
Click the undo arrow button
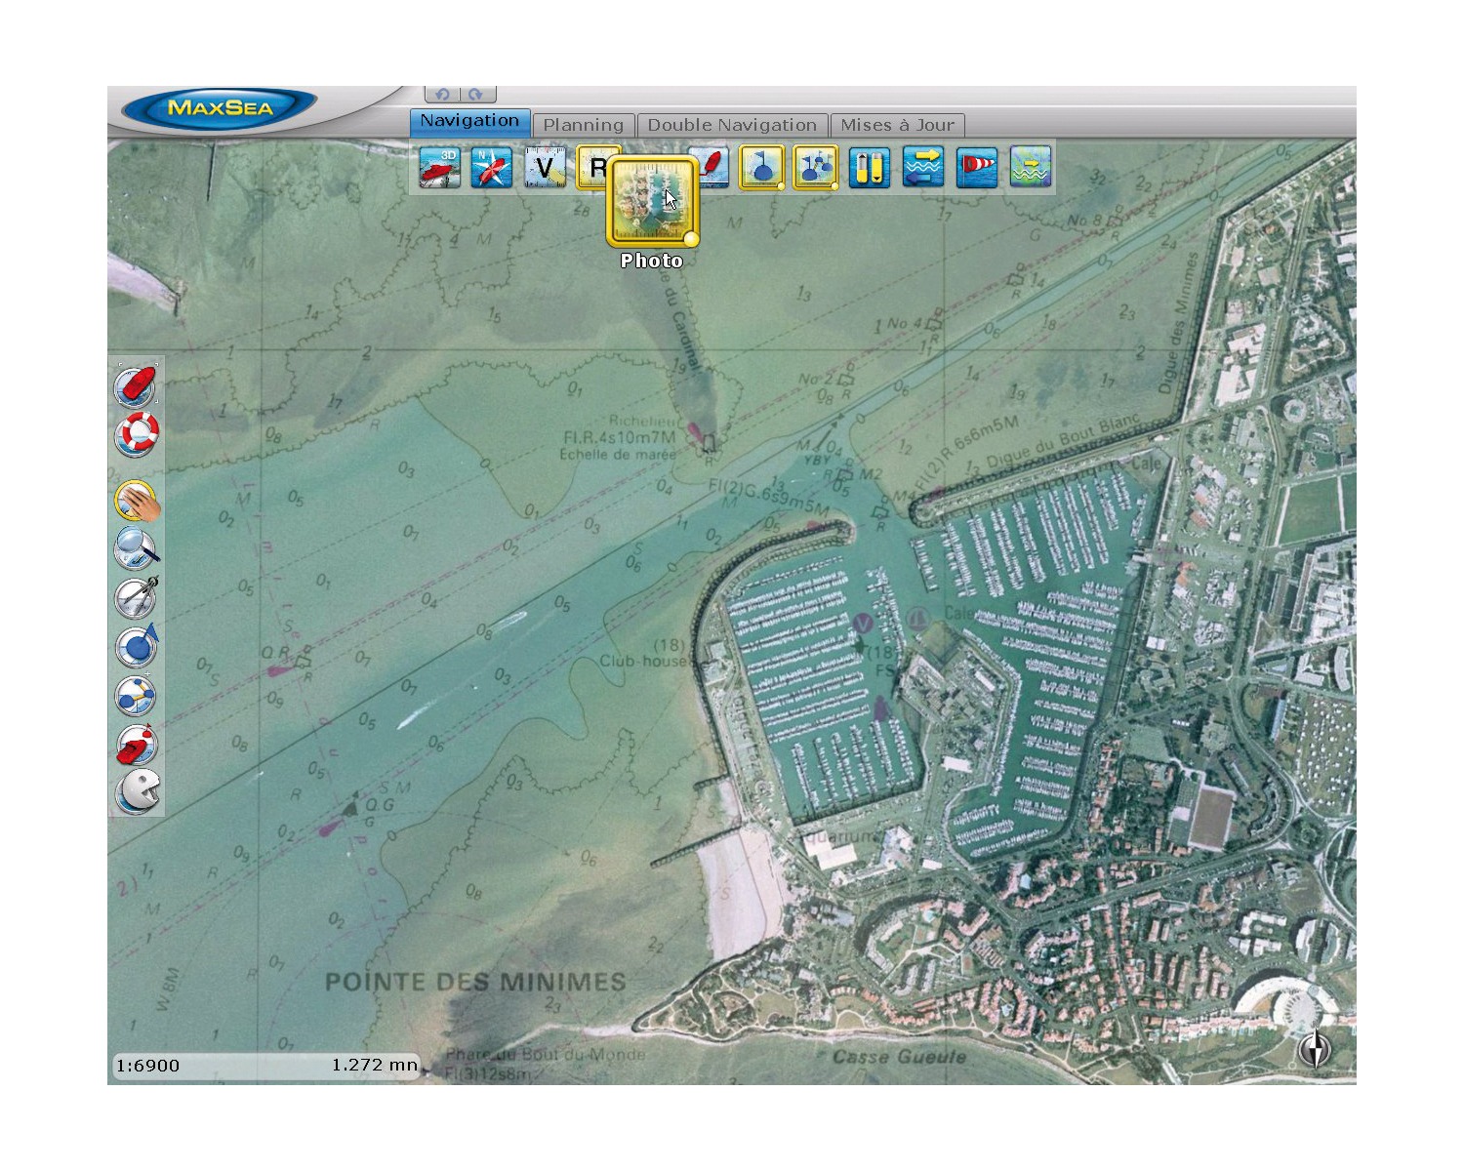click(x=442, y=95)
